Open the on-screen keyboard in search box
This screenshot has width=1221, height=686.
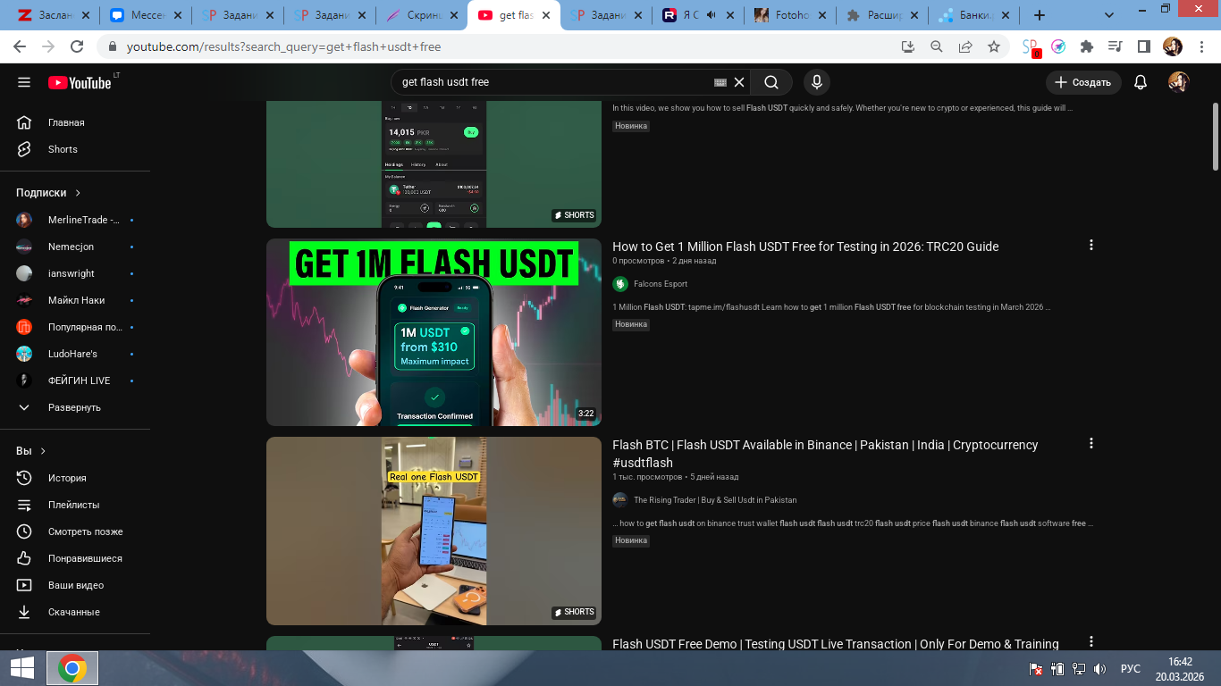coord(720,82)
